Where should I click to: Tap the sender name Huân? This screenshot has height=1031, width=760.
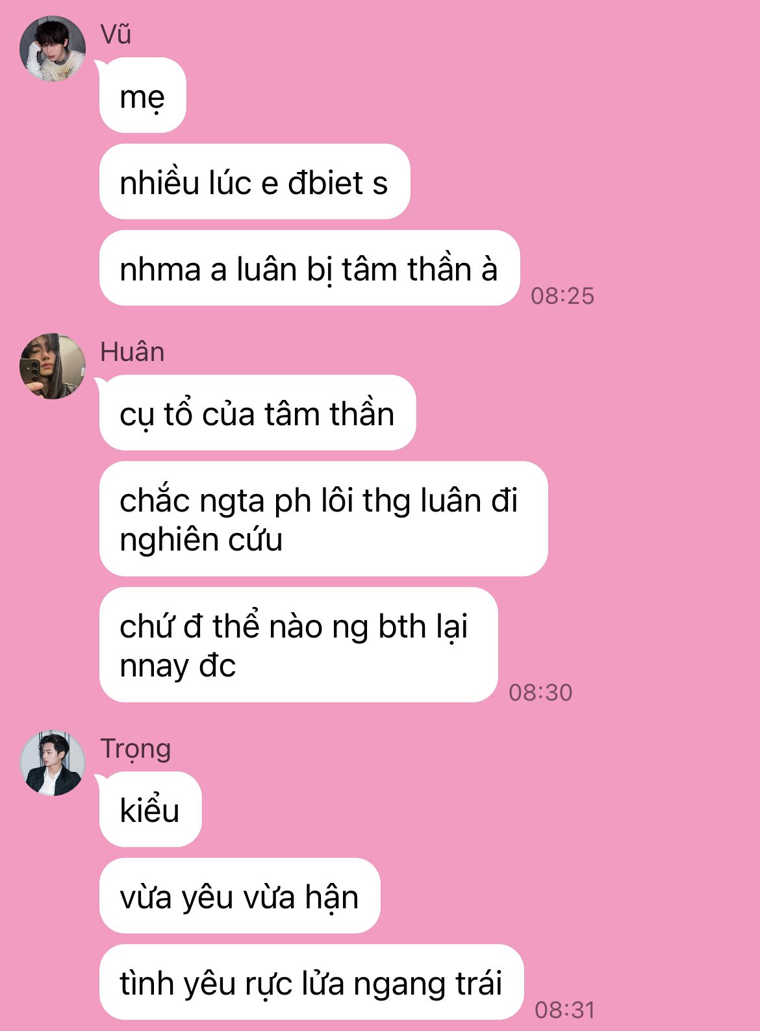132,352
